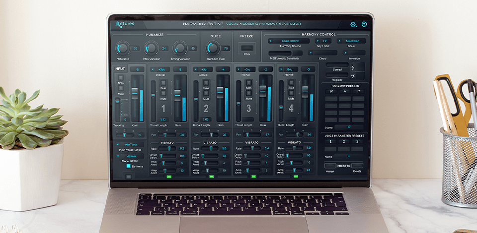Mute the Input channel
The image size is (477, 233).
point(121,88)
